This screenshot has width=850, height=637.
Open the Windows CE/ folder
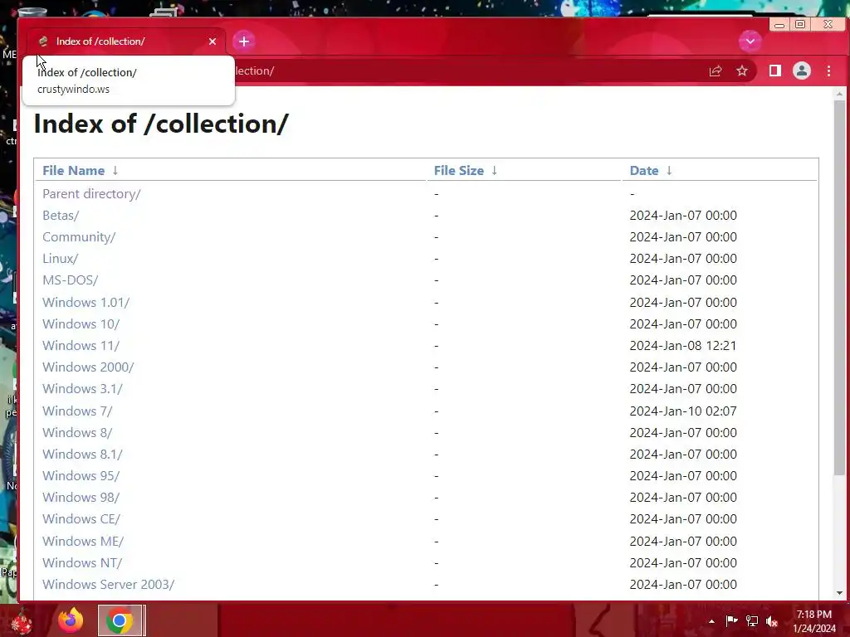click(81, 519)
